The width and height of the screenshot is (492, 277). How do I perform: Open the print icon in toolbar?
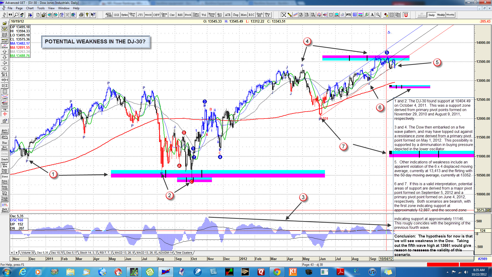[x=81, y=15]
